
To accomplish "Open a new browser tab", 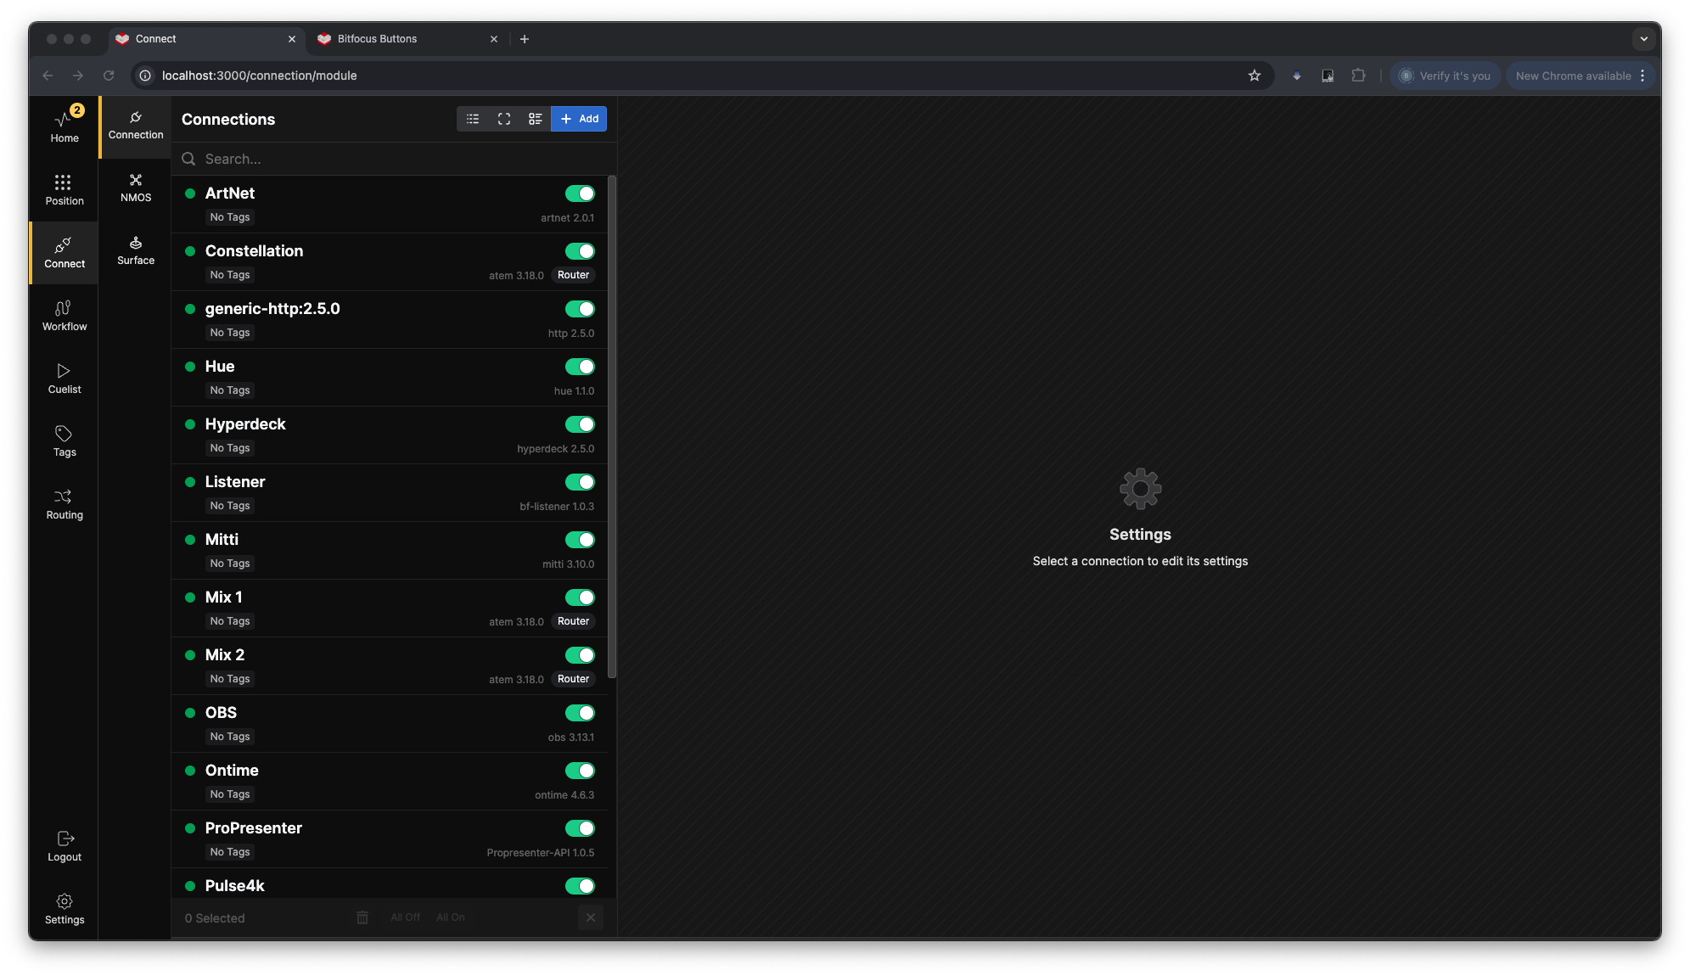I will pyautogui.click(x=525, y=39).
